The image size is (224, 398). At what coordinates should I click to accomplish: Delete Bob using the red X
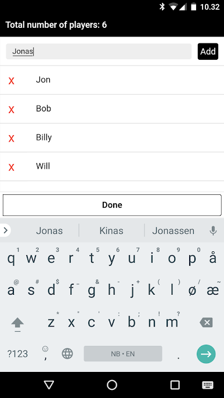click(11, 110)
